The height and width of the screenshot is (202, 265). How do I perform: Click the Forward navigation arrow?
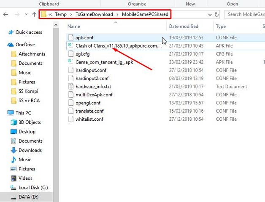click(x=17, y=14)
